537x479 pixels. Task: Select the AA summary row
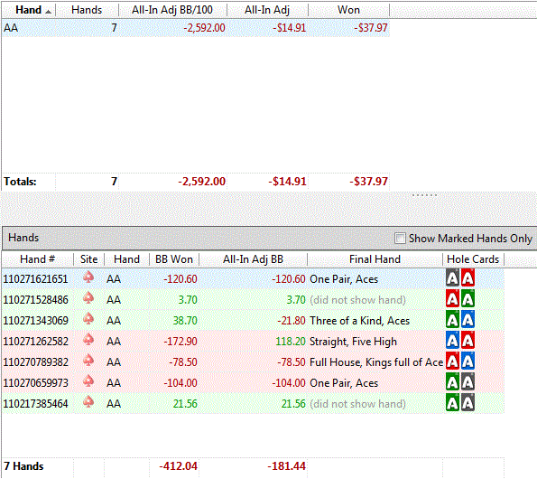(196, 28)
